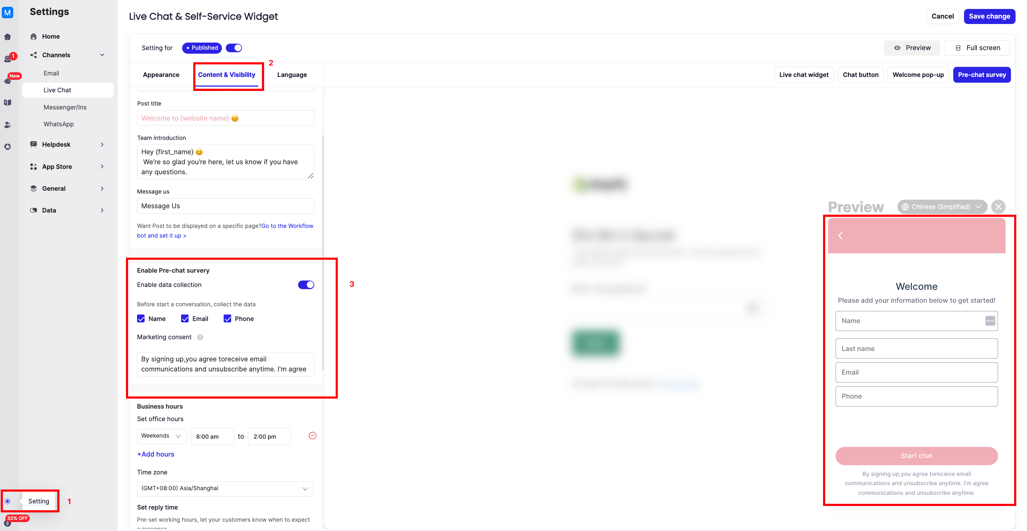1027x531 pixels.
Task: Click the full screen expand icon
Action: pyautogui.click(x=958, y=48)
